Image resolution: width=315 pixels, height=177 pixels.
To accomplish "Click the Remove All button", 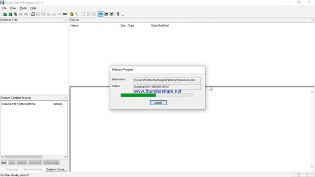I will (35, 163).
